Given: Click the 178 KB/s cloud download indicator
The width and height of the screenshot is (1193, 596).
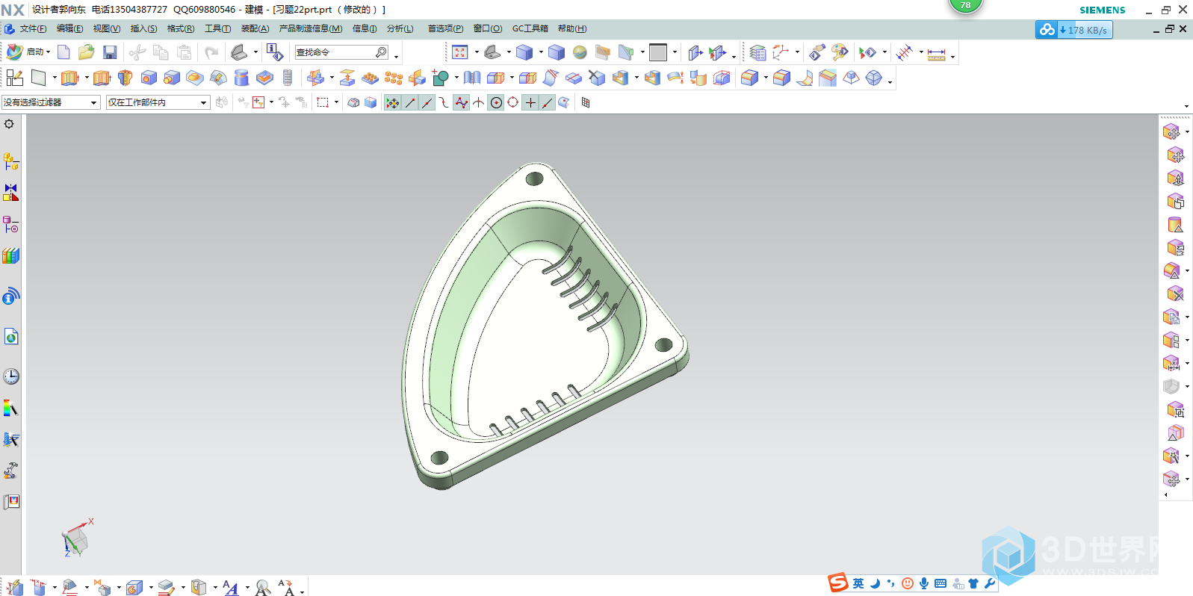Looking at the screenshot, I should click(x=1073, y=30).
